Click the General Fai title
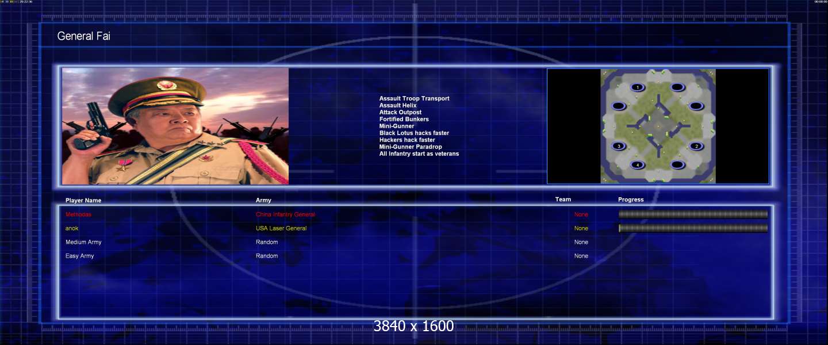828x345 pixels. [83, 36]
